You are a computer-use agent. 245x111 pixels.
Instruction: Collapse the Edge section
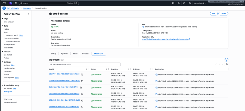click(x=2, y=19)
